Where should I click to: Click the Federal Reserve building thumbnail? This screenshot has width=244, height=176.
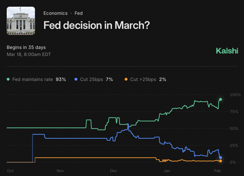21,20
